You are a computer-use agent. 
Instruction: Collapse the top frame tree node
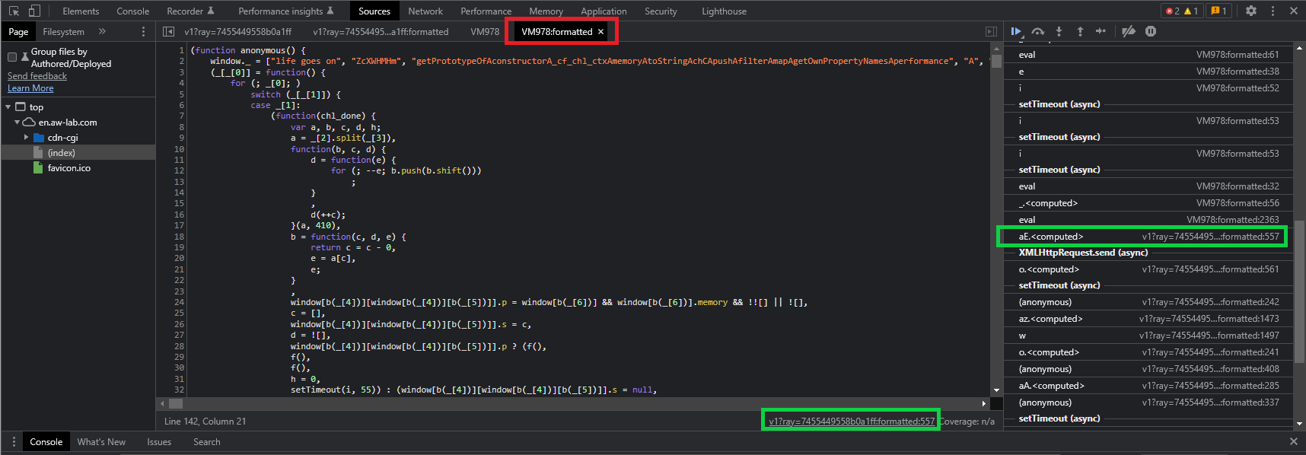coord(8,107)
